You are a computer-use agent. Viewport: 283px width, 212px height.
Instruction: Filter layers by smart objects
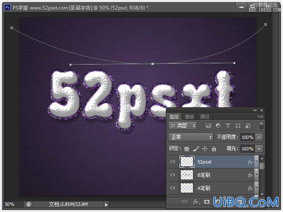[248, 125]
